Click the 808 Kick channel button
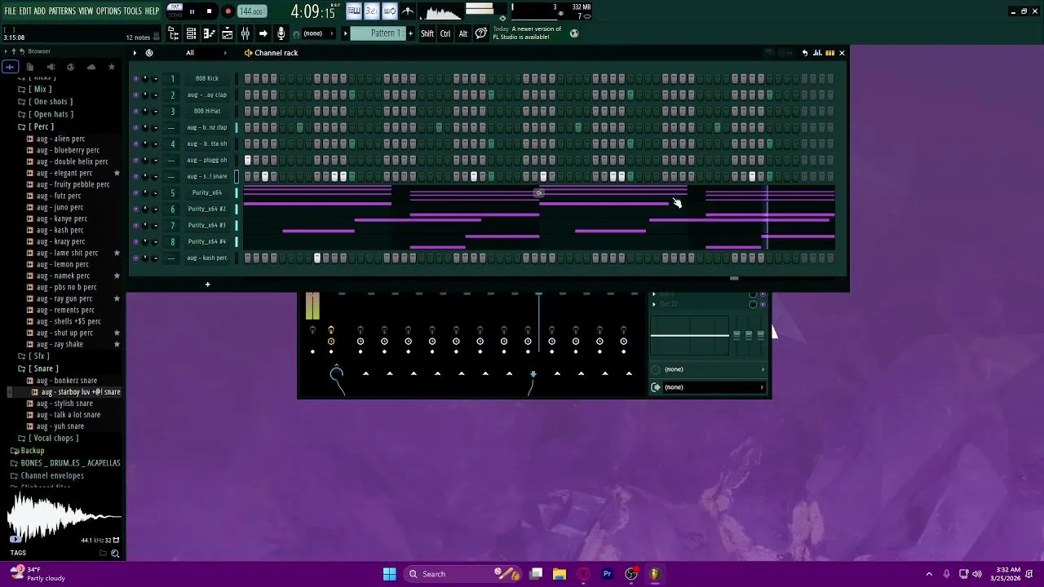This screenshot has height=587, width=1044. 207,78
